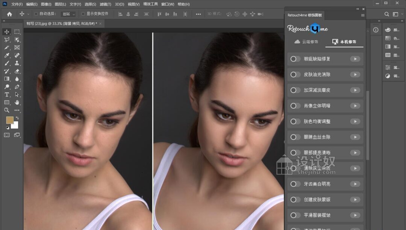Select the Object Selection tool

17,39
